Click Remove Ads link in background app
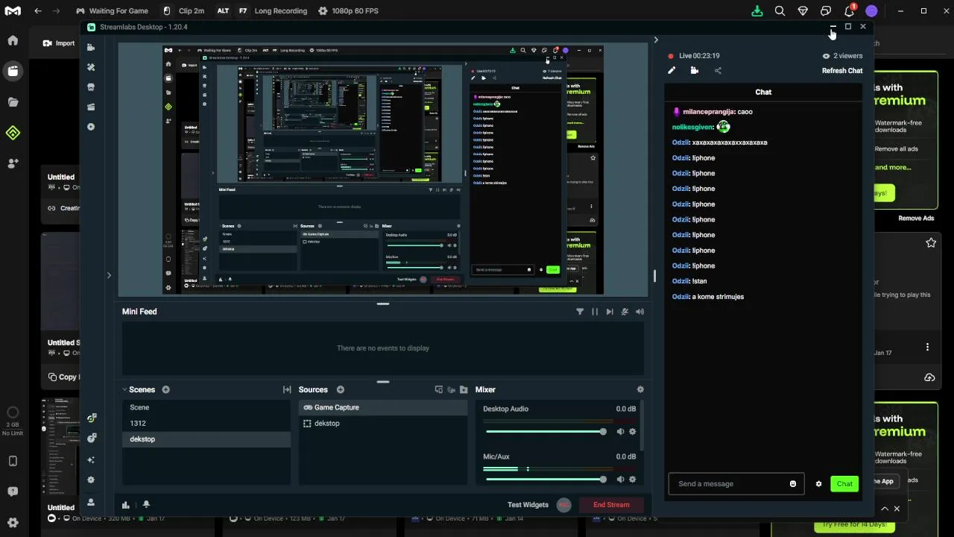 click(916, 219)
